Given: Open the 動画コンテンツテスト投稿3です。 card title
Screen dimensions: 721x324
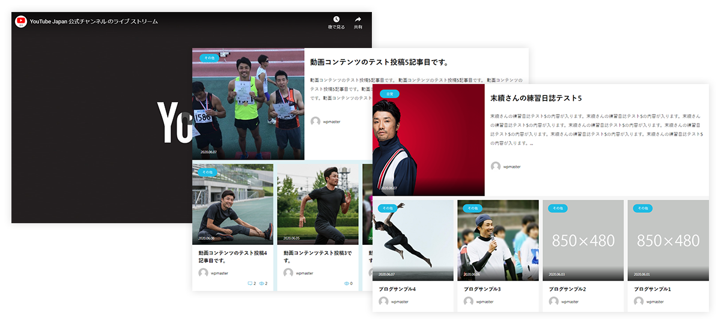Looking at the screenshot, I should [x=317, y=257].
